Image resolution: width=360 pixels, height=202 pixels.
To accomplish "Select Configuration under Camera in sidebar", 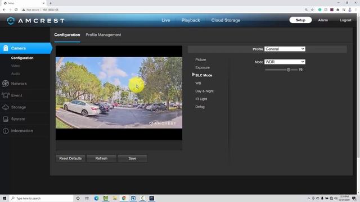I will tap(22, 58).
